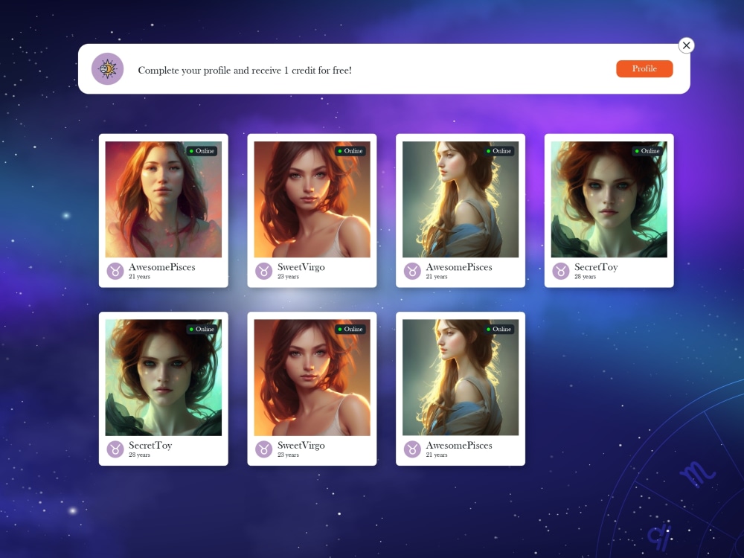Click Online badge on top-row SecretToy photo
The width and height of the screenshot is (744, 558).
click(647, 151)
